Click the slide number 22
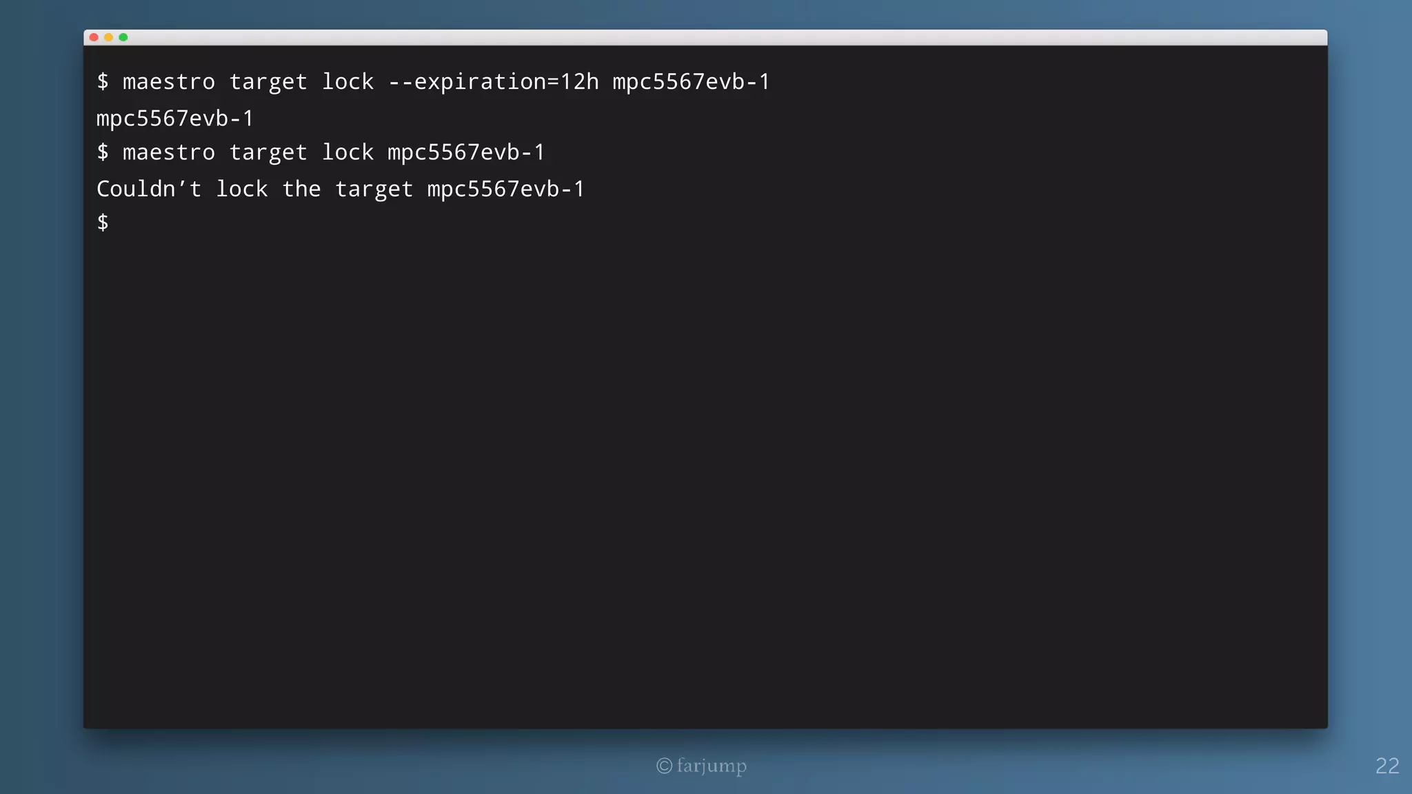 click(1387, 766)
